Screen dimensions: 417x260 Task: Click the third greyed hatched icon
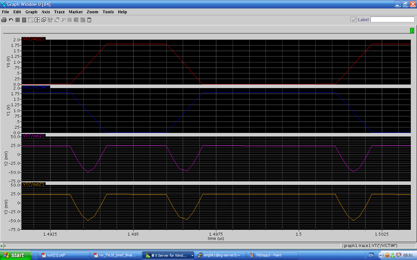(83, 20)
